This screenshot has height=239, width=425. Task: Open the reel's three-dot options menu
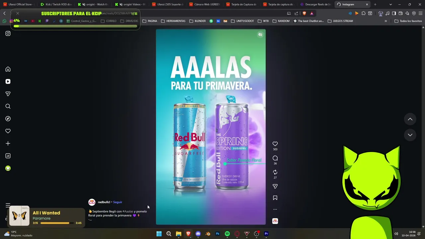[x=275, y=209]
